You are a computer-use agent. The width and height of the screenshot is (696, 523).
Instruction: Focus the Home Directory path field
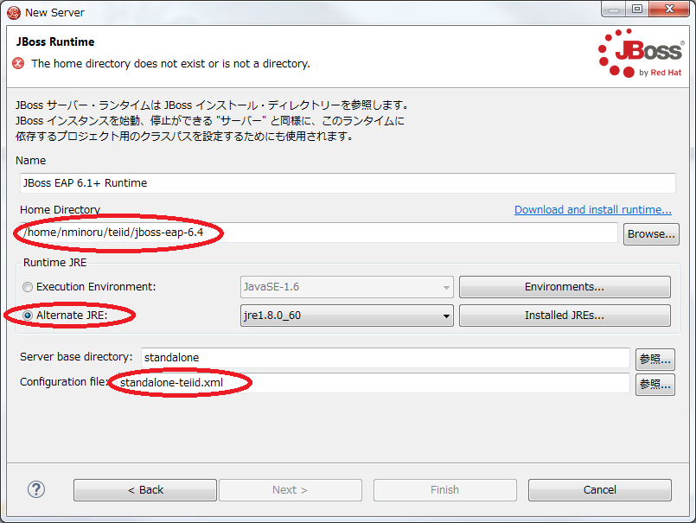319,233
